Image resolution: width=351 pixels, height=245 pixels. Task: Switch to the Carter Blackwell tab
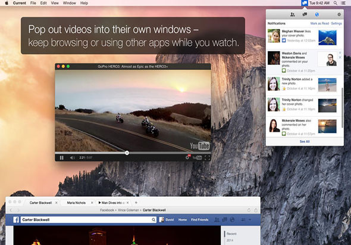click(x=40, y=203)
